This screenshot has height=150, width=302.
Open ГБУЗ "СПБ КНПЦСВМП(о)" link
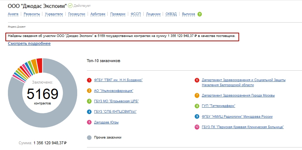click(115, 112)
